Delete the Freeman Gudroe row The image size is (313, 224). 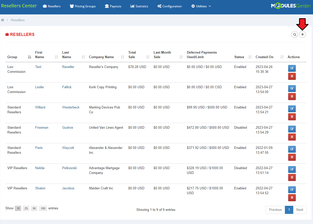coord(292,137)
